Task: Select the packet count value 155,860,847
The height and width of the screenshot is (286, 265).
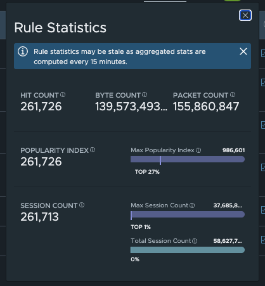Action: tap(206, 107)
